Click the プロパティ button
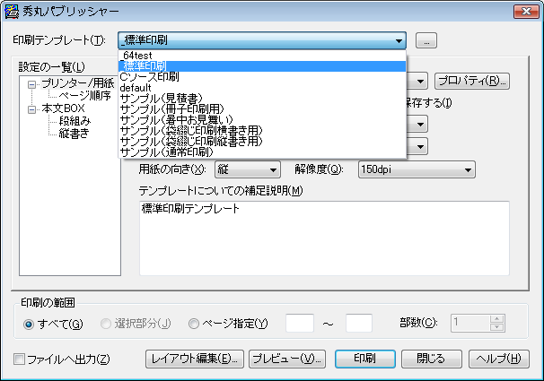 [x=472, y=82]
